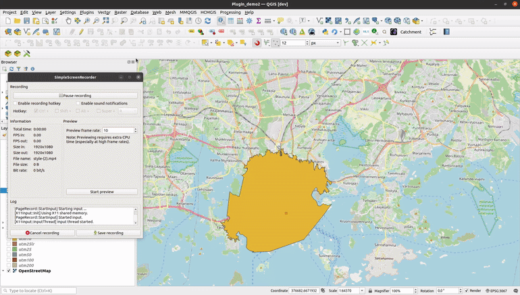
Task: Refresh the Browser panel
Action: pyautogui.click(x=11, y=69)
